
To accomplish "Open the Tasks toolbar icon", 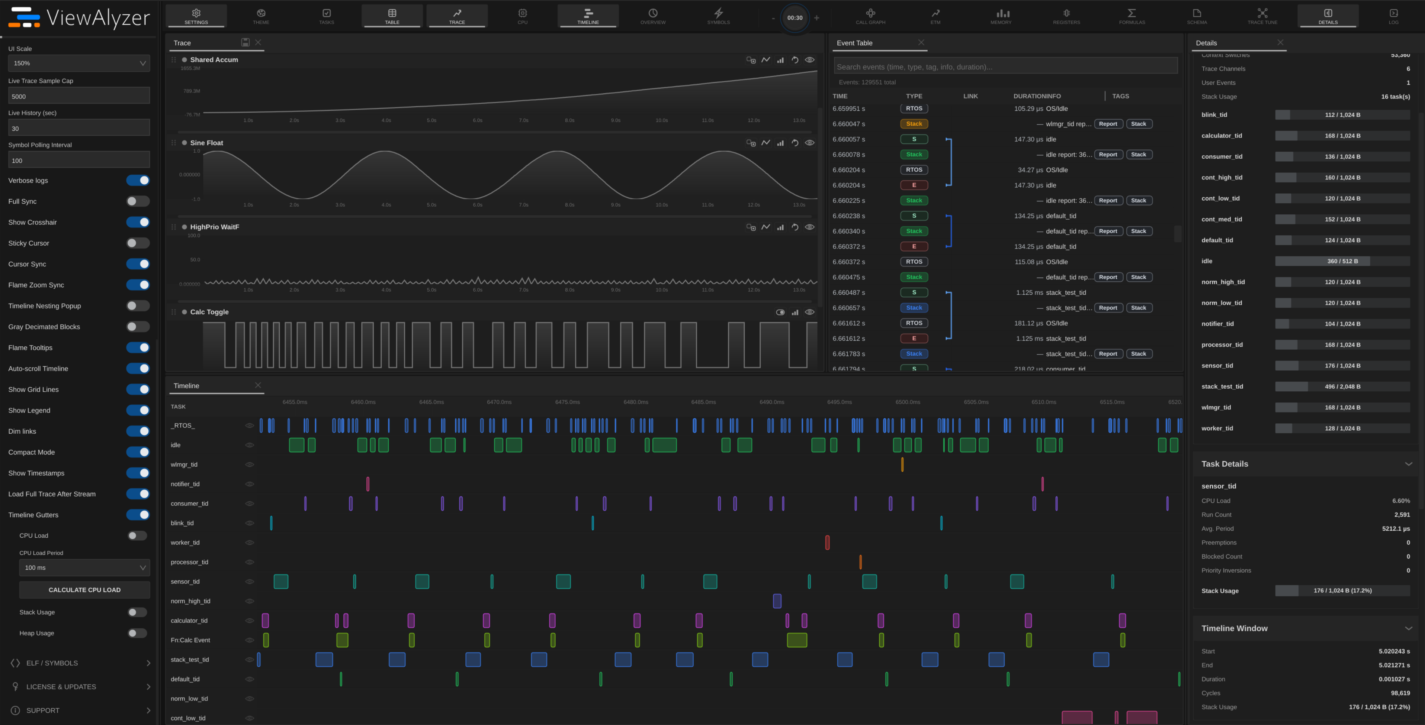I will pyautogui.click(x=326, y=16).
